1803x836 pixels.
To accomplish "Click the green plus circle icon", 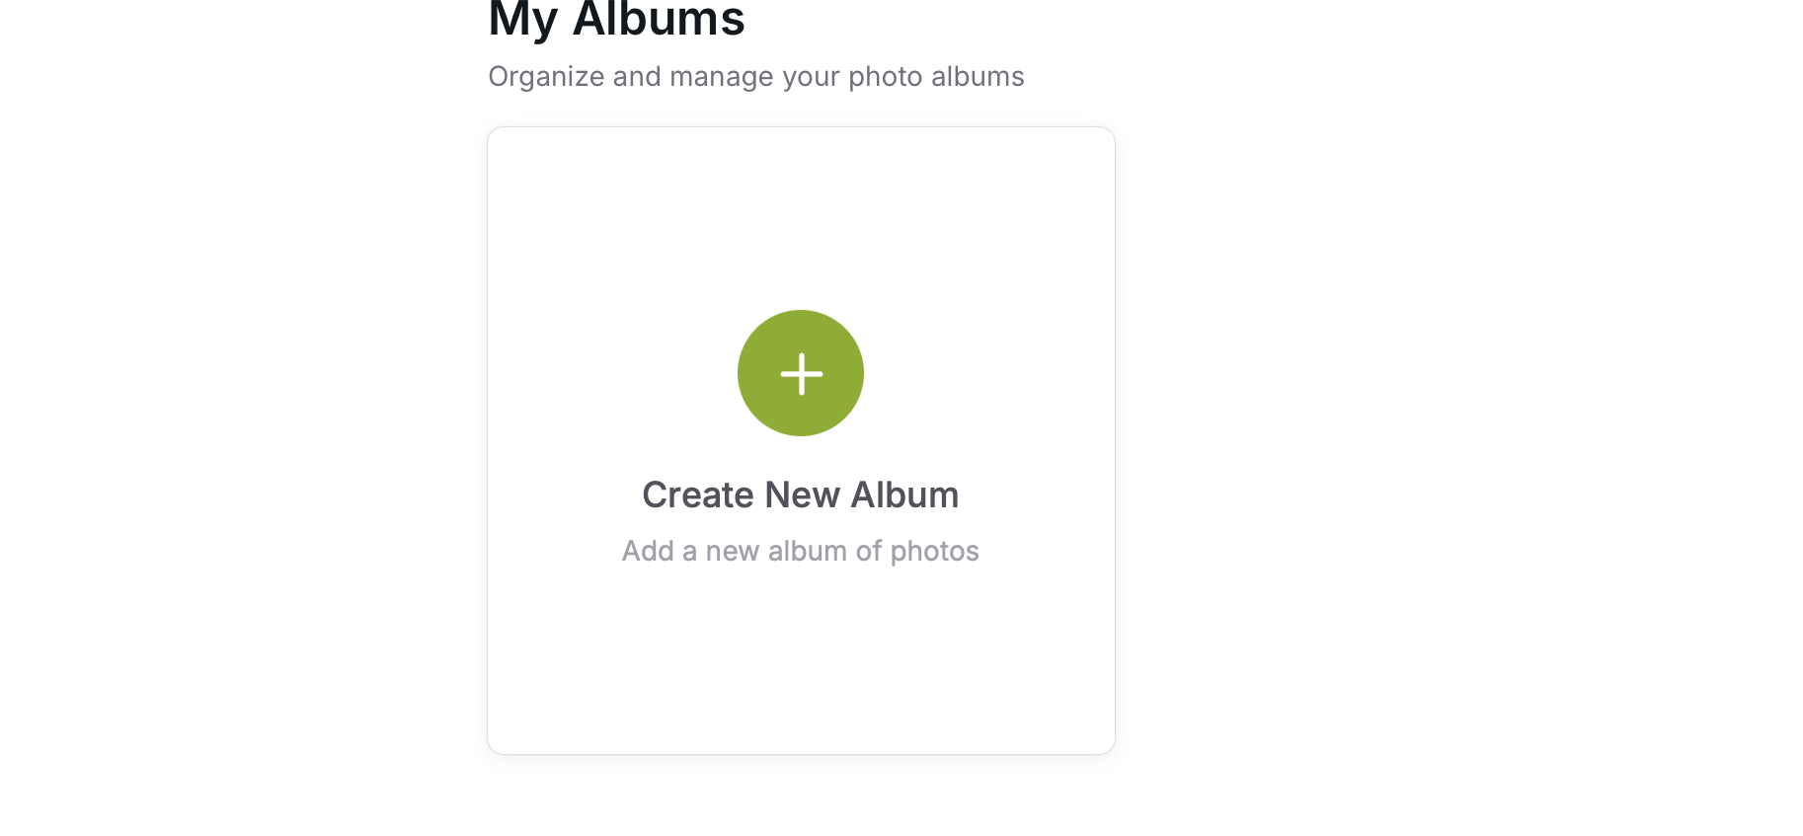I will pos(801,373).
